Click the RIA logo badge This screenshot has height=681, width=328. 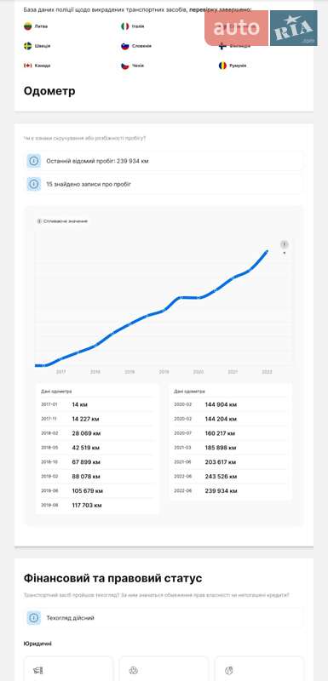pyautogui.click(x=294, y=28)
